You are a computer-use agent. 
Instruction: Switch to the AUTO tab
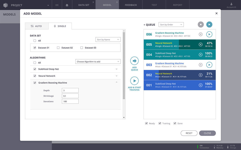coord(37,26)
